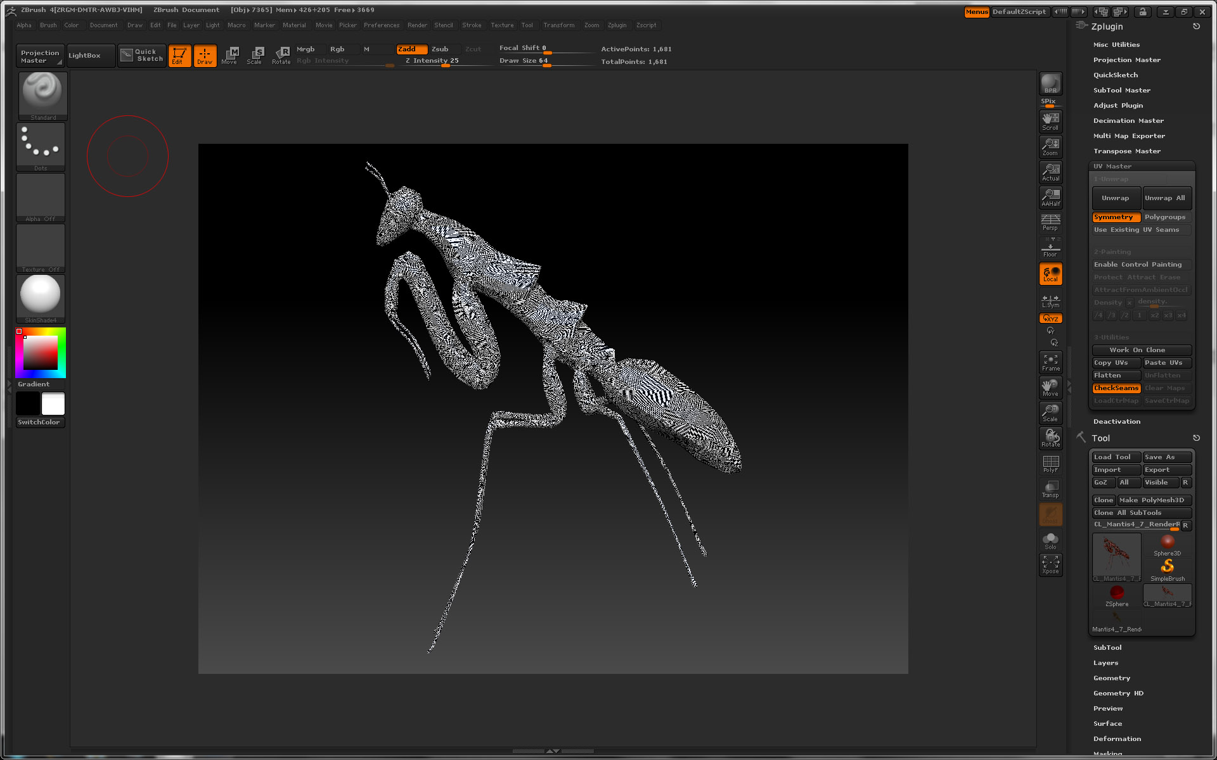The width and height of the screenshot is (1217, 760).
Task: Select the SimpleBrush tool
Action: pyautogui.click(x=1167, y=570)
